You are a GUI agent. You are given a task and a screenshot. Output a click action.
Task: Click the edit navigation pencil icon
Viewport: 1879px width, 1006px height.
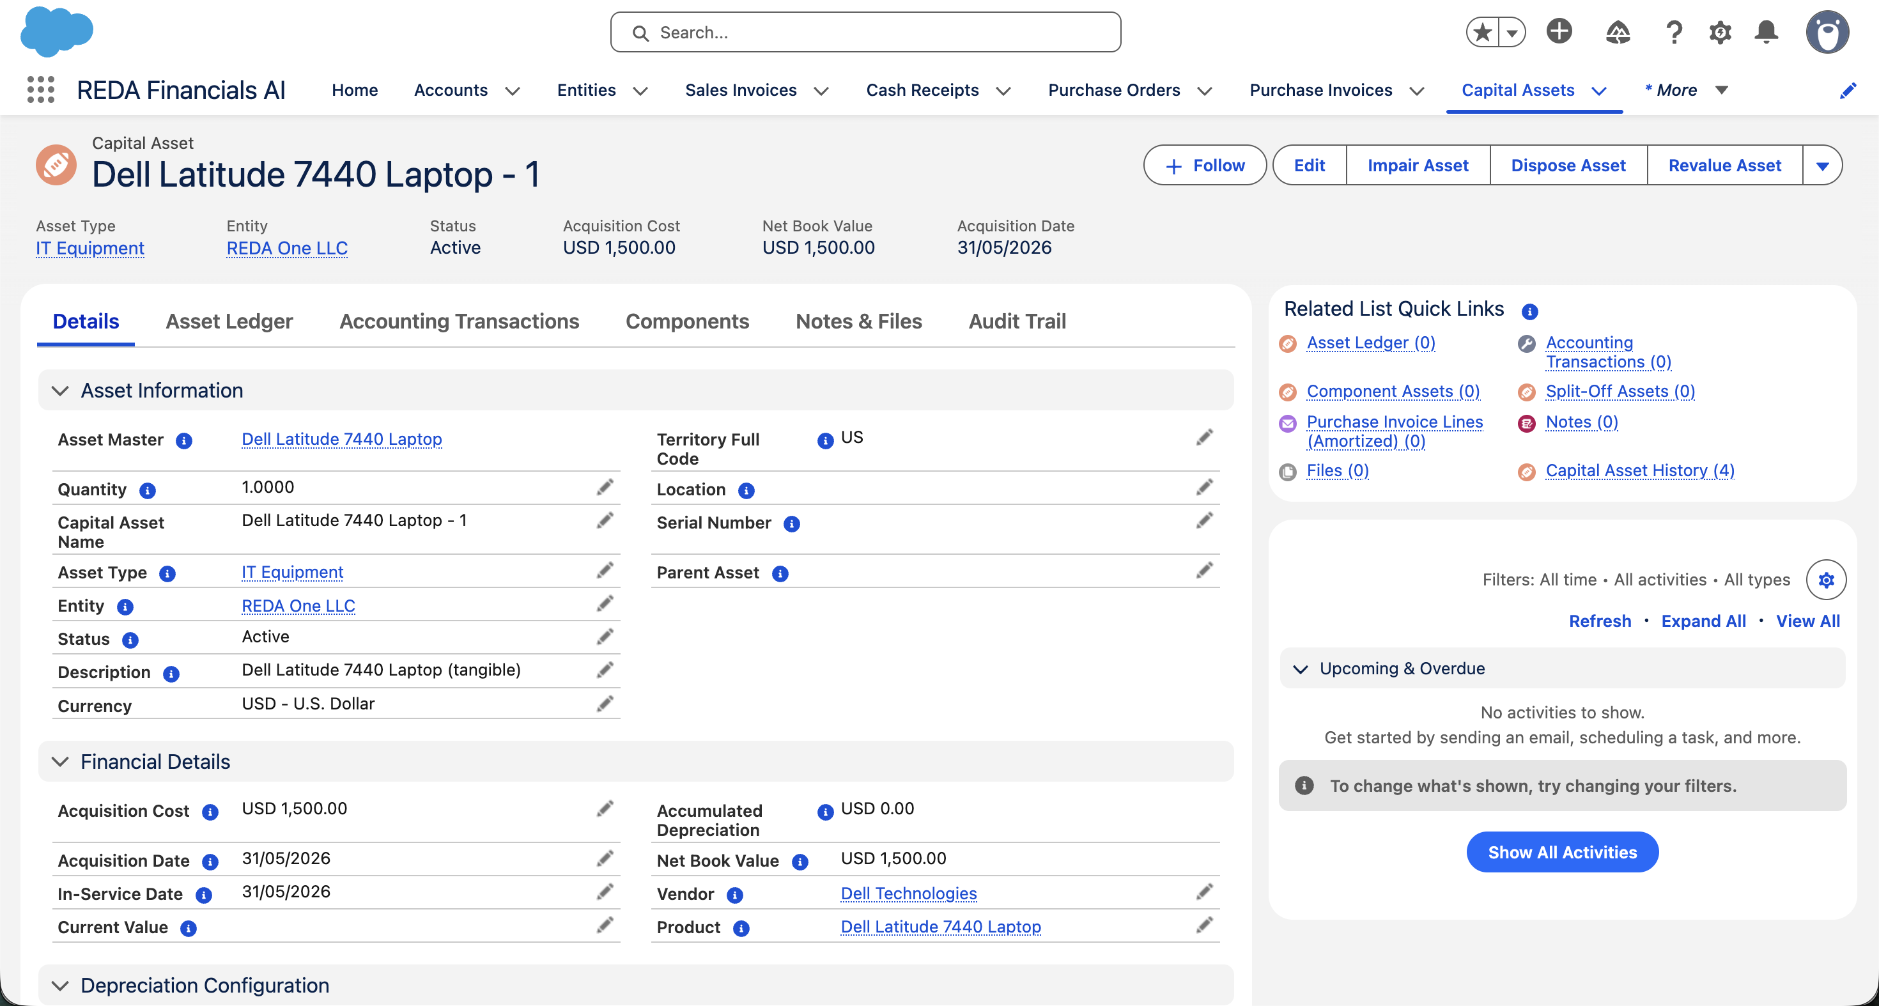coord(1848,91)
